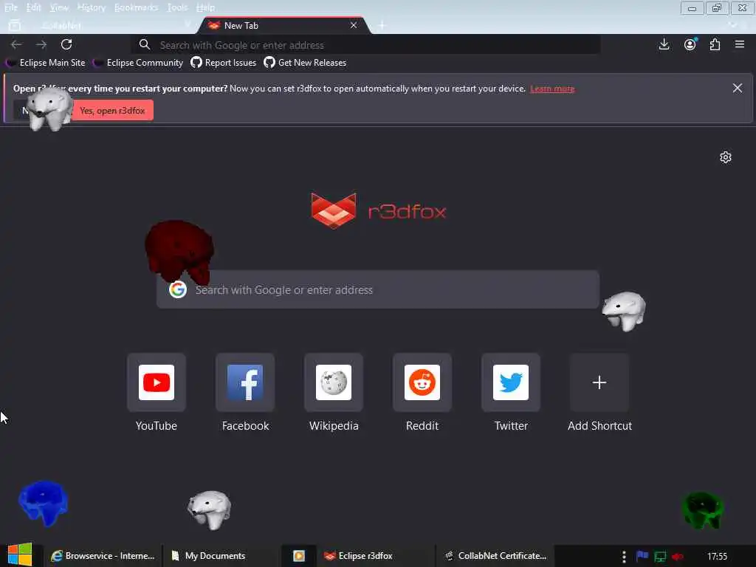This screenshot has width=756, height=567.
Task: Open new tab page settings gear
Action: [726, 157]
